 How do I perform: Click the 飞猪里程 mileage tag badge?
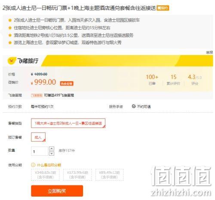coord(37,95)
